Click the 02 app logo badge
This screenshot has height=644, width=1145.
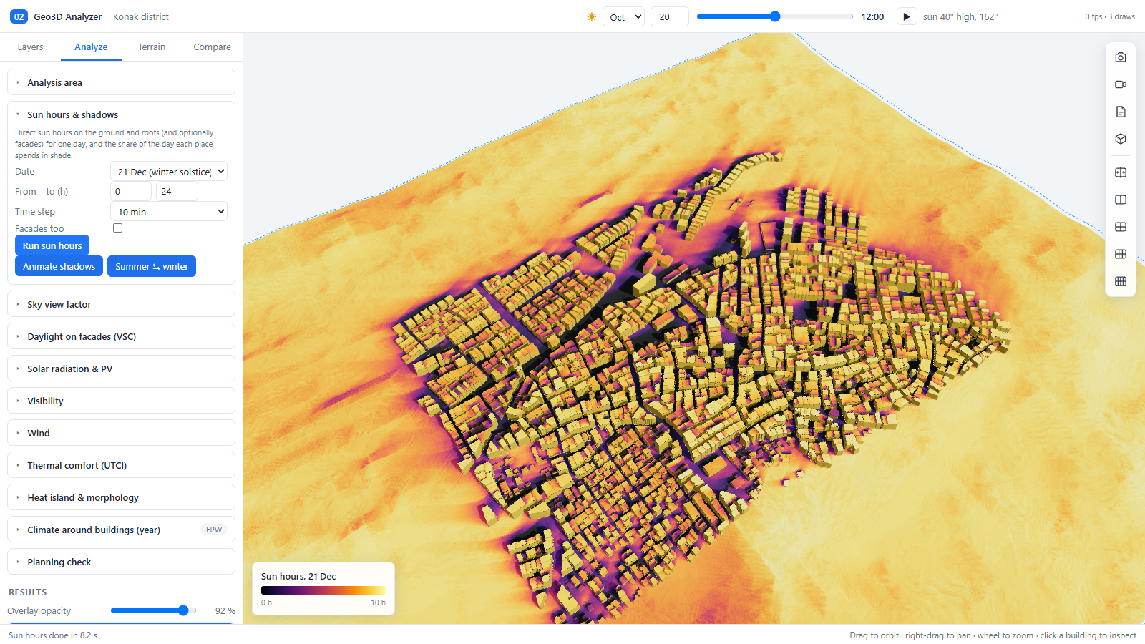tap(19, 16)
